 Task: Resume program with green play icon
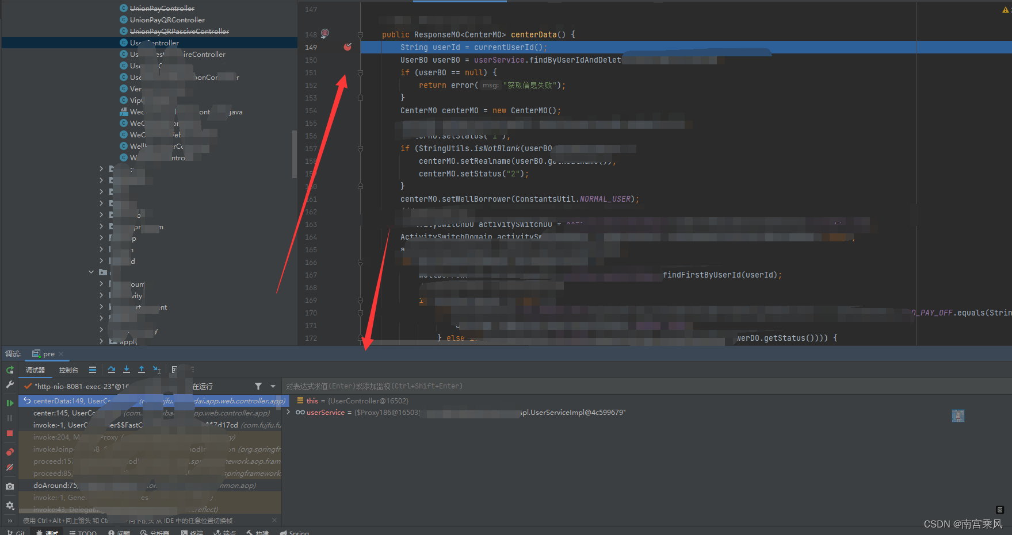click(10, 403)
